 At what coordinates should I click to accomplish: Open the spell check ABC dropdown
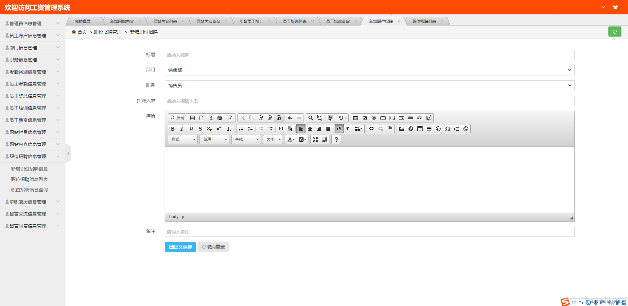click(342, 118)
